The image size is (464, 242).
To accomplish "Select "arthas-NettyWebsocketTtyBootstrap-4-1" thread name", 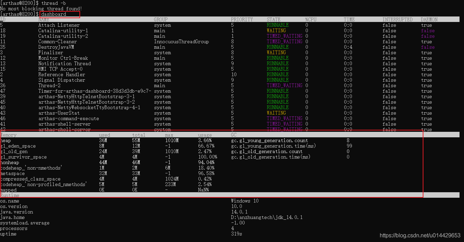I will (x=89, y=107).
